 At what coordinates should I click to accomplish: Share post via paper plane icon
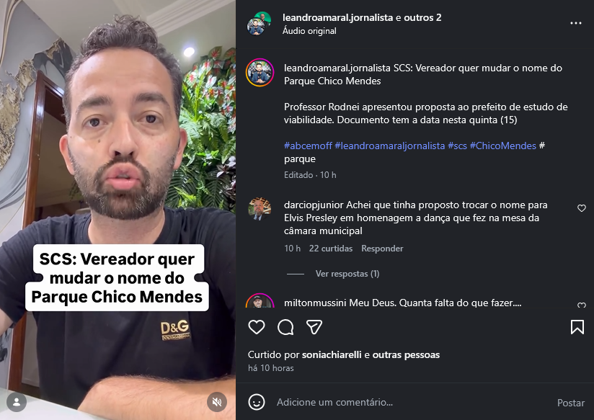coord(314,327)
